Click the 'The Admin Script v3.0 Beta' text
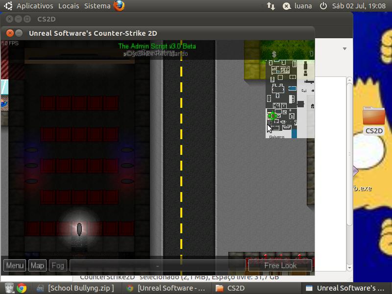The width and height of the screenshot is (392, 294). click(x=157, y=46)
